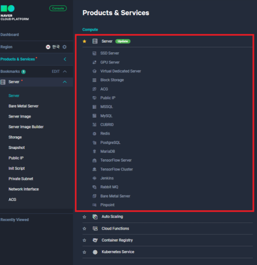Open the Kubernetes Service link
This screenshot has width=257, height=265.
(118, 252)
